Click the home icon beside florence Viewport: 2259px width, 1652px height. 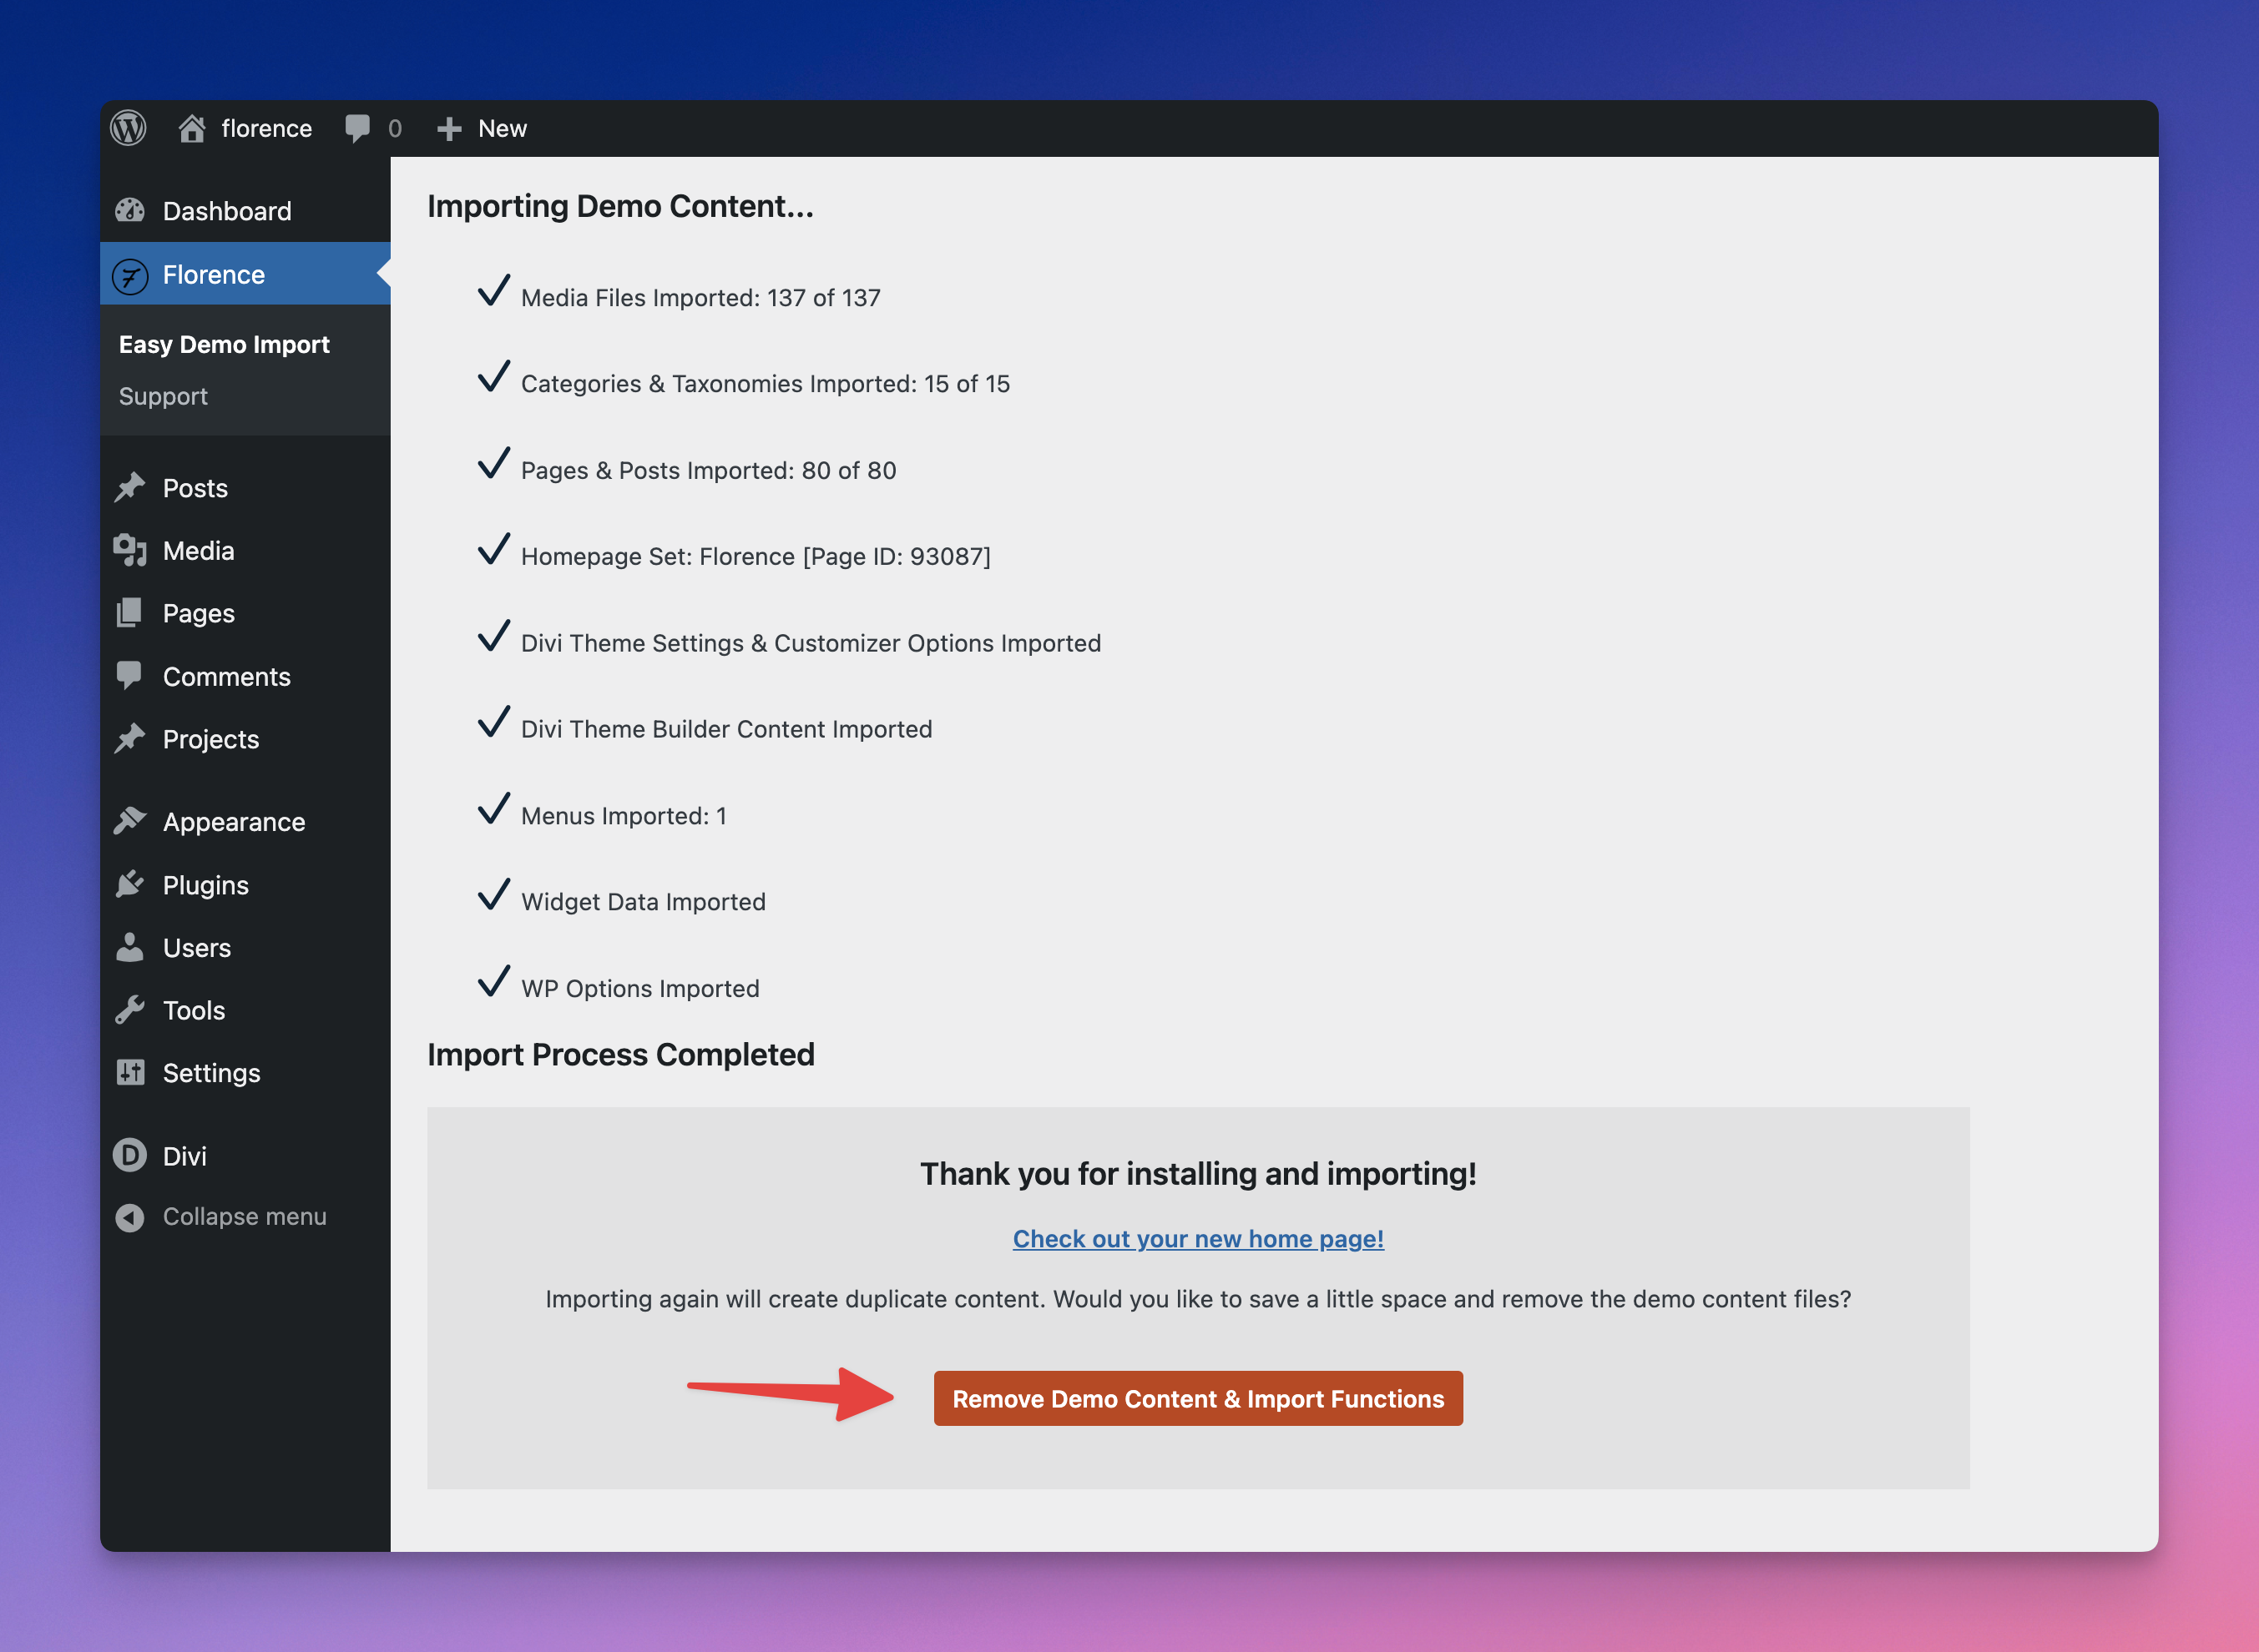pyautogui.click(x=191, y=128)
